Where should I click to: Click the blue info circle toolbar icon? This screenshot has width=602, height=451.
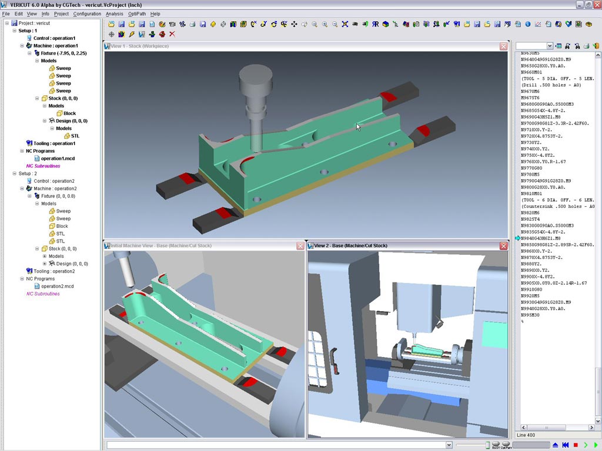click(527, 25)
